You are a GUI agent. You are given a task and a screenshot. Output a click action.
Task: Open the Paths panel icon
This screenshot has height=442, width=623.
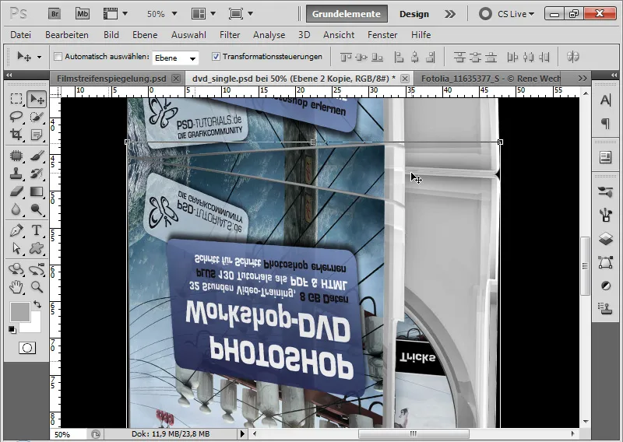(605, 262)
